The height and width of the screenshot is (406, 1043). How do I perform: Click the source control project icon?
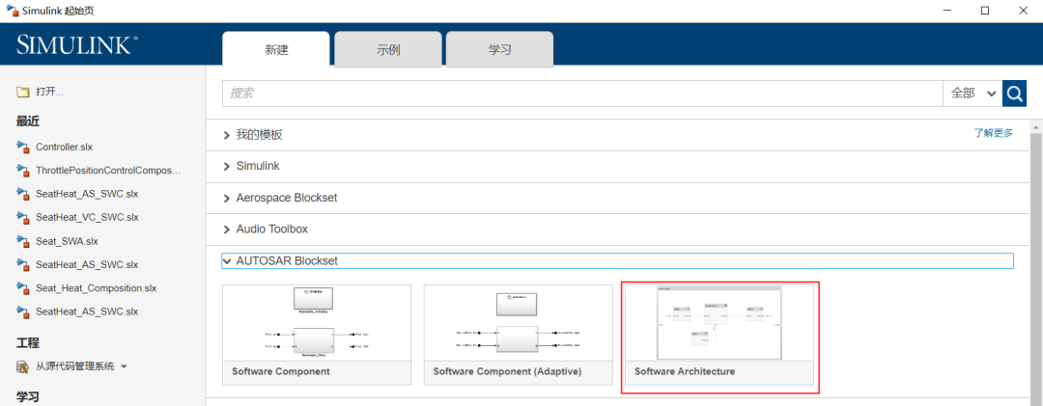(23, 366)
